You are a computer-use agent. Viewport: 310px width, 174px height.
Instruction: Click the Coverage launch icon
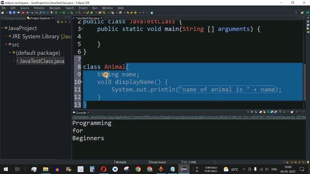(x=72, y=13)
